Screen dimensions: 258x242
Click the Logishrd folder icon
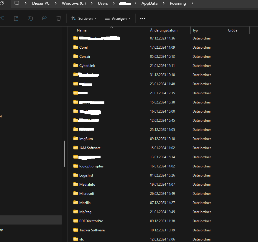click(x=76, y=175)
